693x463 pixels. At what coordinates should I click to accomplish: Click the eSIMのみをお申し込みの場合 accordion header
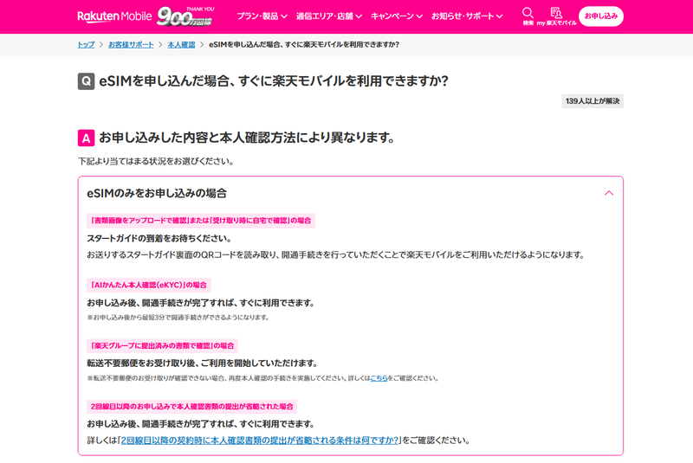tap(351, 193)
